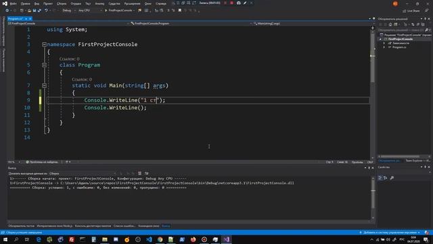Start the FirstProjectConsole run button
The image size is (433, 244).
(x=118, y=11)
